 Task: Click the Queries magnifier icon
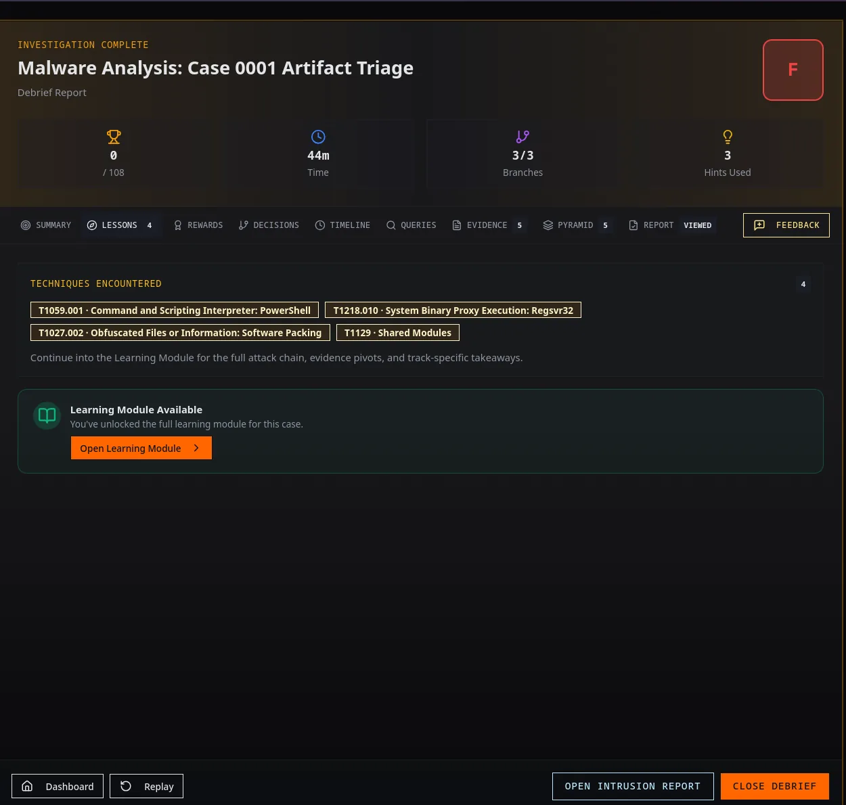[x=391, y=225]
